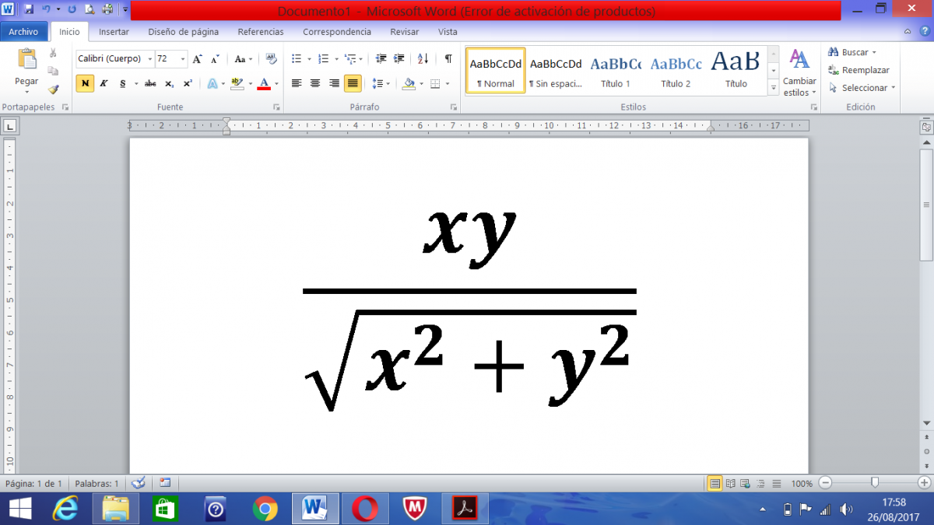The width and height of the screenshot is (934, 525).
Task: Click the Center text alignment icon
Action: click(x=315, y=83)
